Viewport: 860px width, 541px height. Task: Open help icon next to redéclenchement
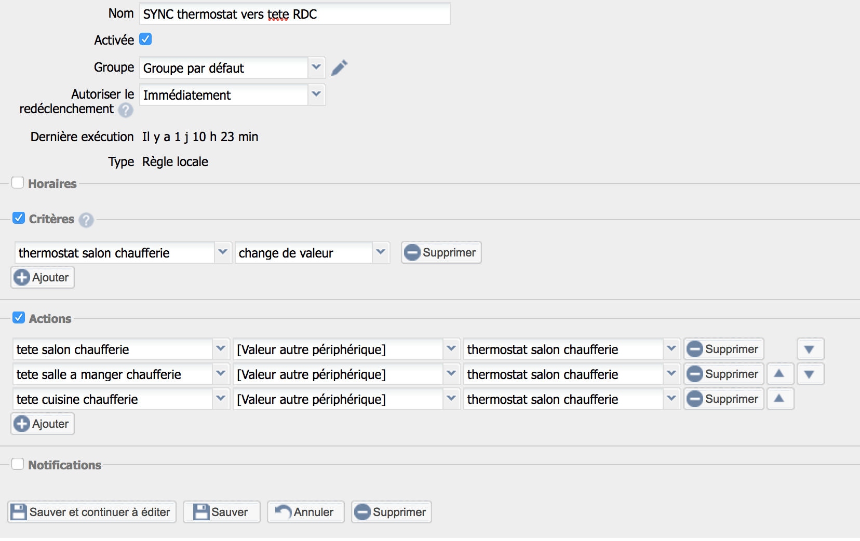tap(125, 110)
